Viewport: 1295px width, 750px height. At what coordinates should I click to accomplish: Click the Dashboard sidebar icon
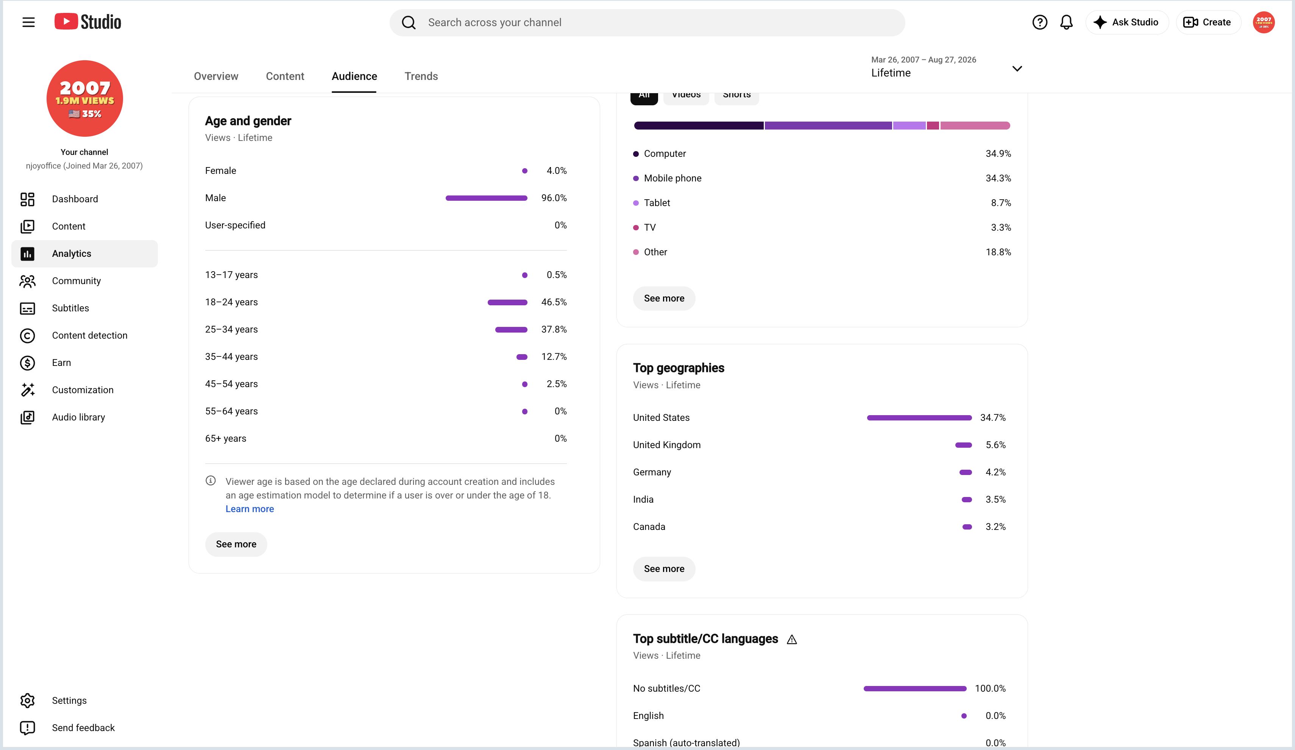point(27,199)
